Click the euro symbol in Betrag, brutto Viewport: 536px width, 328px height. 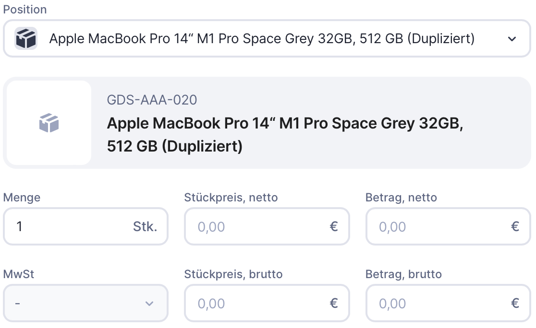(515, 304)
